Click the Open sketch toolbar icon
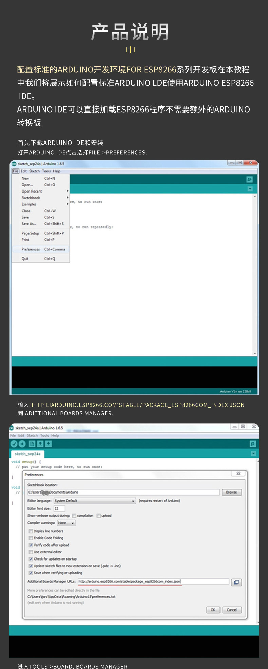 coord(40,444)
